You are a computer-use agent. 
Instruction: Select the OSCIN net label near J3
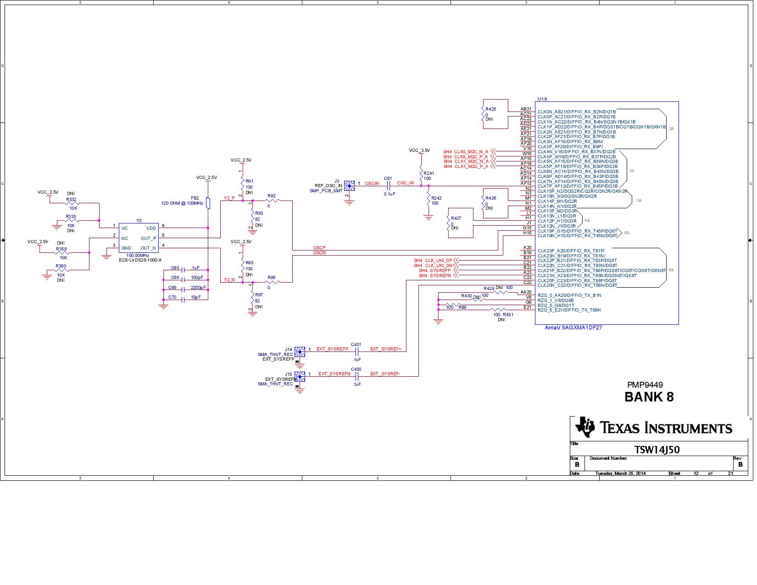click(371, 183)
